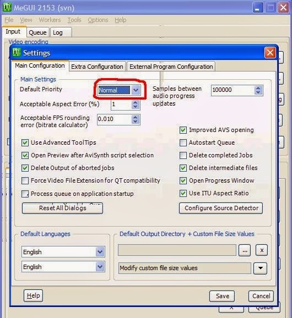This screenshot has height=318, width=292.
Task: Click the Settings dialog title icon
Action: [17, 53]
